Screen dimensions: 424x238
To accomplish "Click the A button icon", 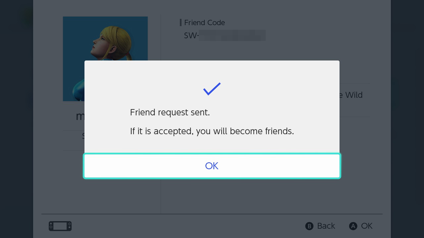I will pyautogui.click(x=353, y=226).
